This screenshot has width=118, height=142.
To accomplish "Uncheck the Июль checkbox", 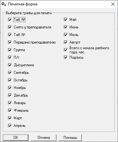I will coord(66,35).
